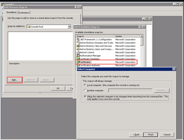Click the Active Directory Users and Computers icon

[78, 49]
